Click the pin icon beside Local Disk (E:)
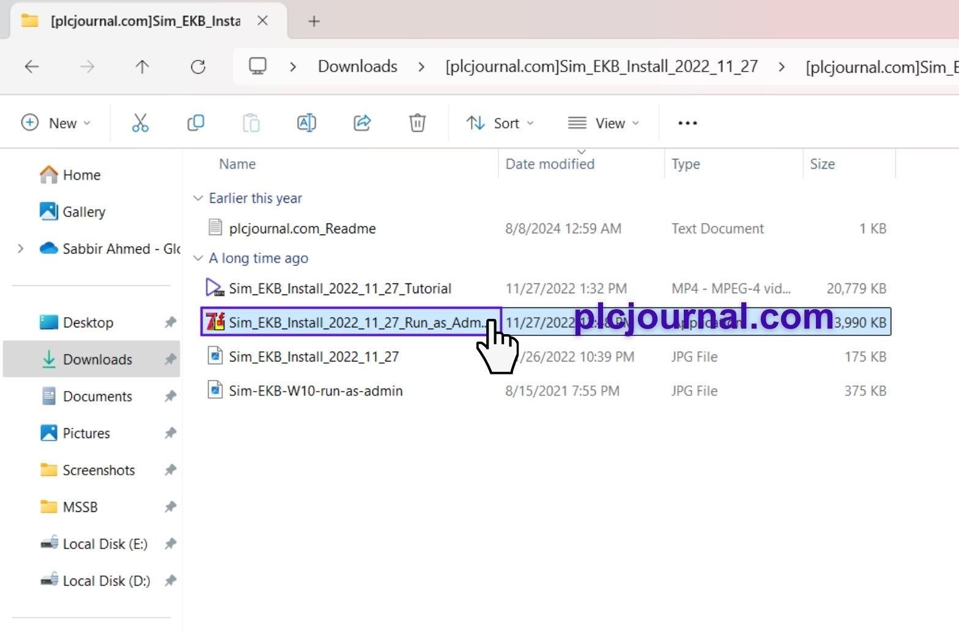Image resolution: width=959 pixels, height=631 pixels. click(x=171, y=544)
